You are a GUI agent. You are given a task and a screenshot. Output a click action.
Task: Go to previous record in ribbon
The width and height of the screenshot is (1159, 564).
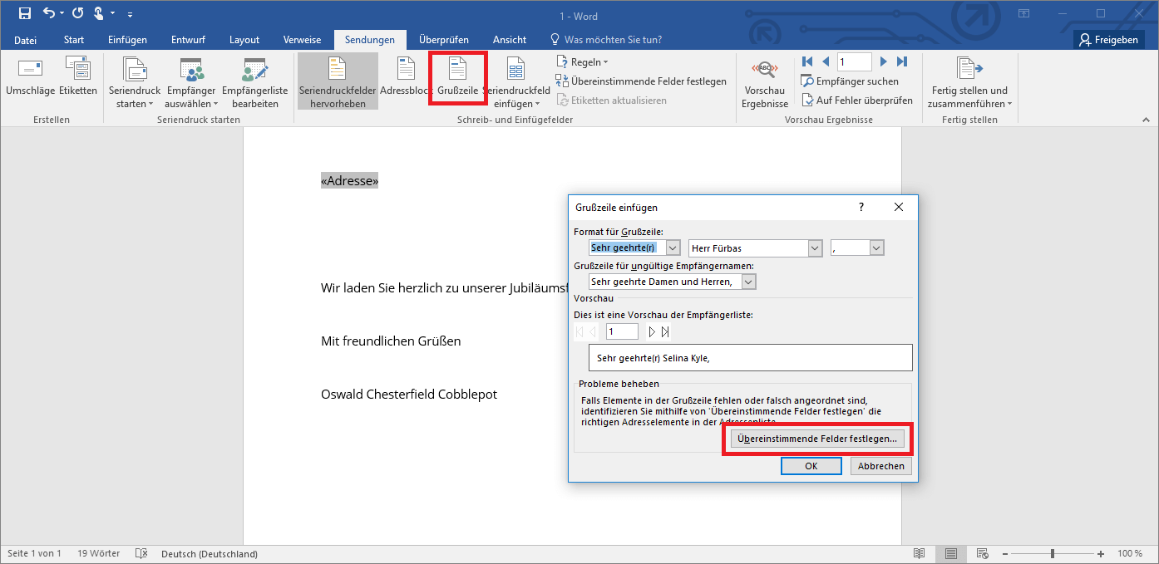point(826,61)
